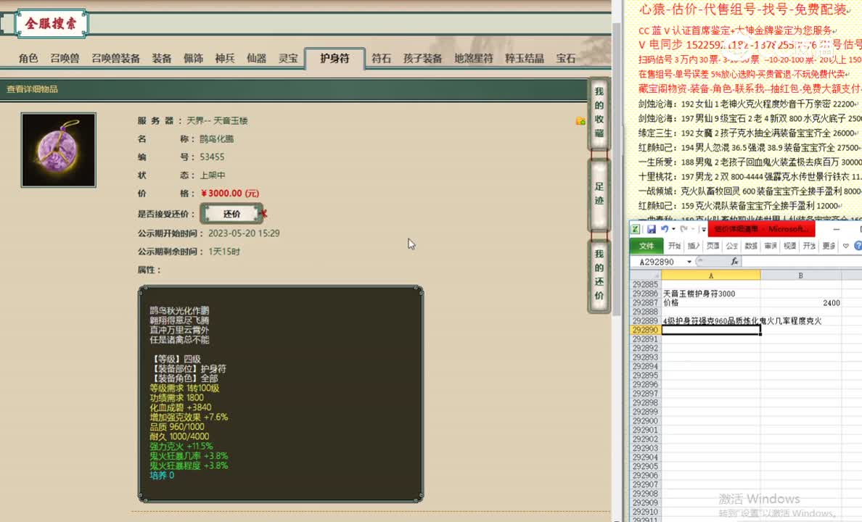This screenshot has height=522, width=862.
Task: Open the 足迹 side panel button
Action: [x=599, y=193]
